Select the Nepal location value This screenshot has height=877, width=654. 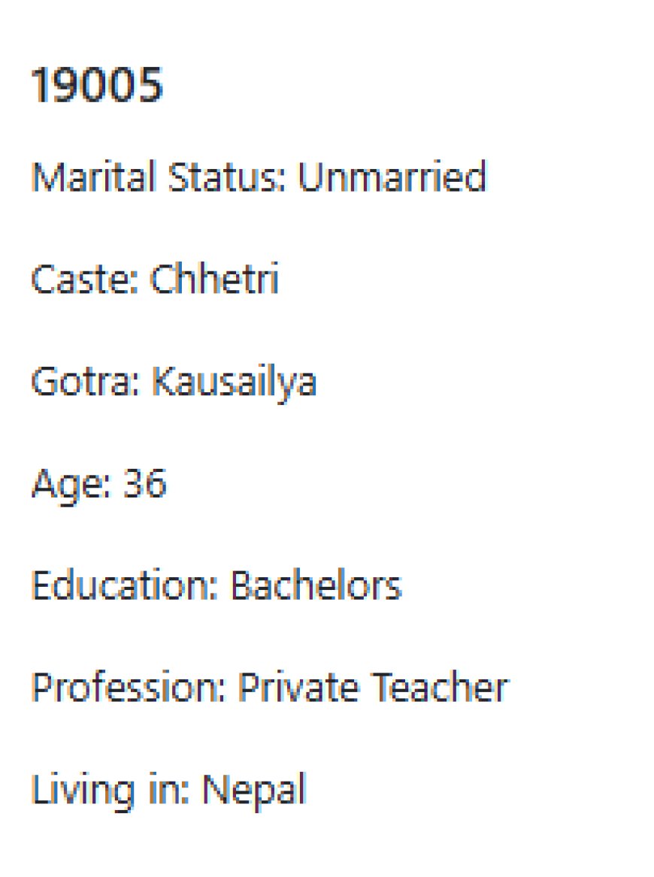254,791
